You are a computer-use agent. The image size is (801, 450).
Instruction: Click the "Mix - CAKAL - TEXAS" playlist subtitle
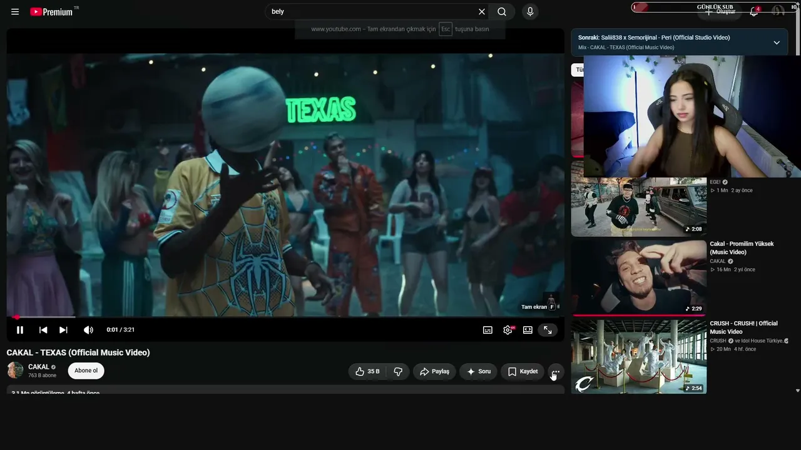626,47
